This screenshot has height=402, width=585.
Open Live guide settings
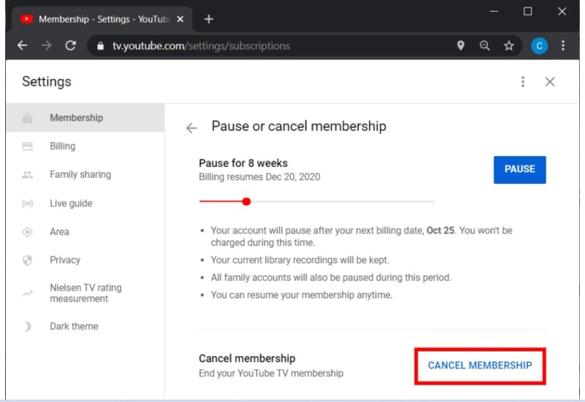click(x=86, y=204)
